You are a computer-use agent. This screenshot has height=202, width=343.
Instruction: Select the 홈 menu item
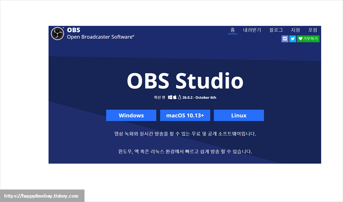[x=233, y=30]
